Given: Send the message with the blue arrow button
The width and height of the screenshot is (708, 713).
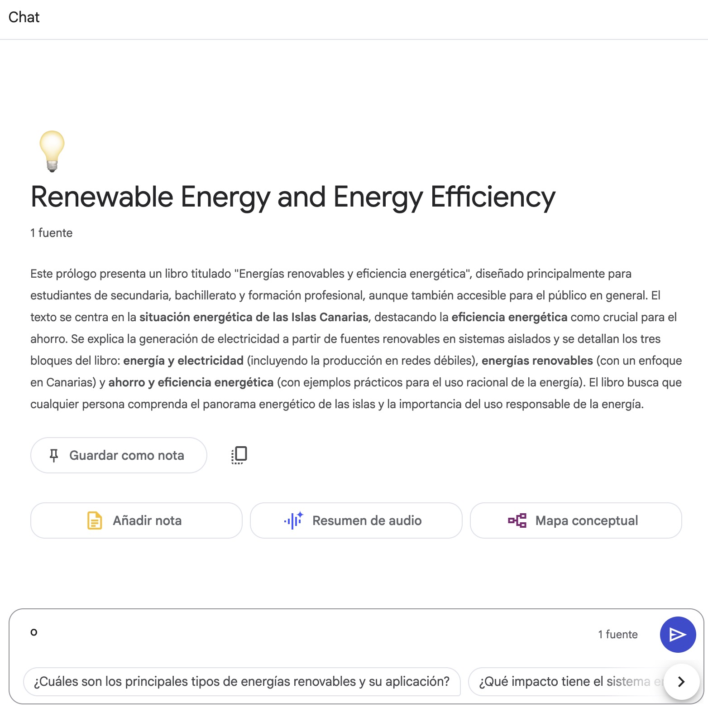Looking at the screenshot, I should [678, 634].
